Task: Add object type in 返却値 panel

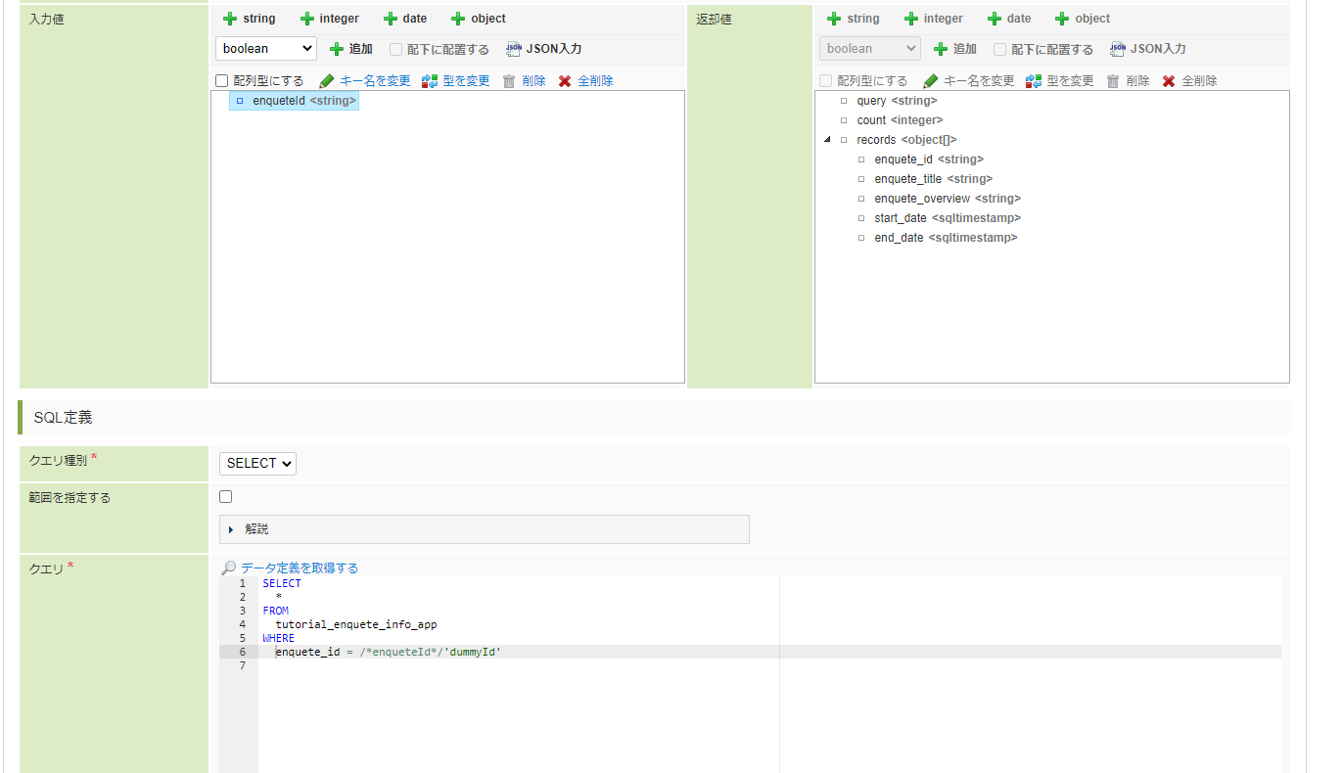Action: tap(1083, 19)
